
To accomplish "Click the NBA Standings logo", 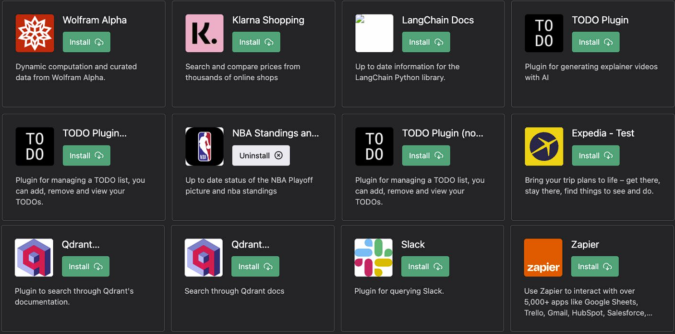I will pyautogui.click(x=205, y=146).
